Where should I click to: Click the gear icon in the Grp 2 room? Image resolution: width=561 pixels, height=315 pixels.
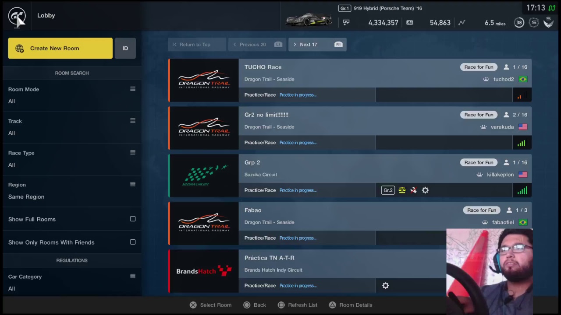(425, 190)
